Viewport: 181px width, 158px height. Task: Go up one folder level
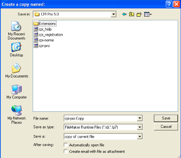(131, 14)
